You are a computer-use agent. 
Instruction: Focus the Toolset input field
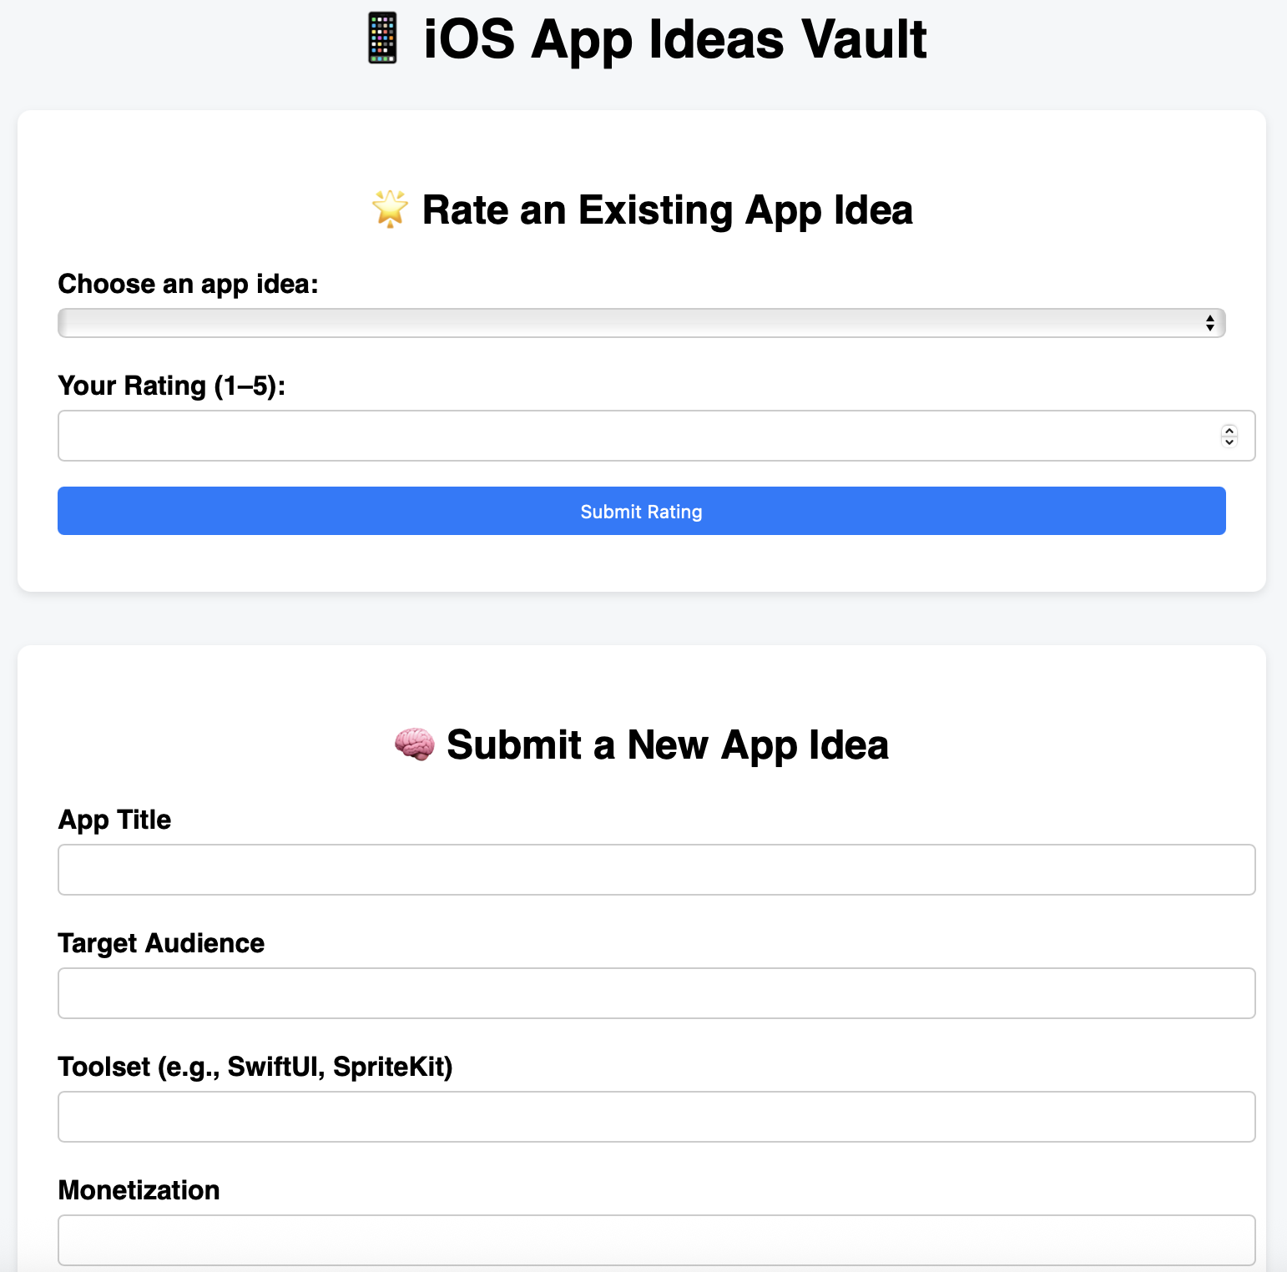tap(656, 1117)
